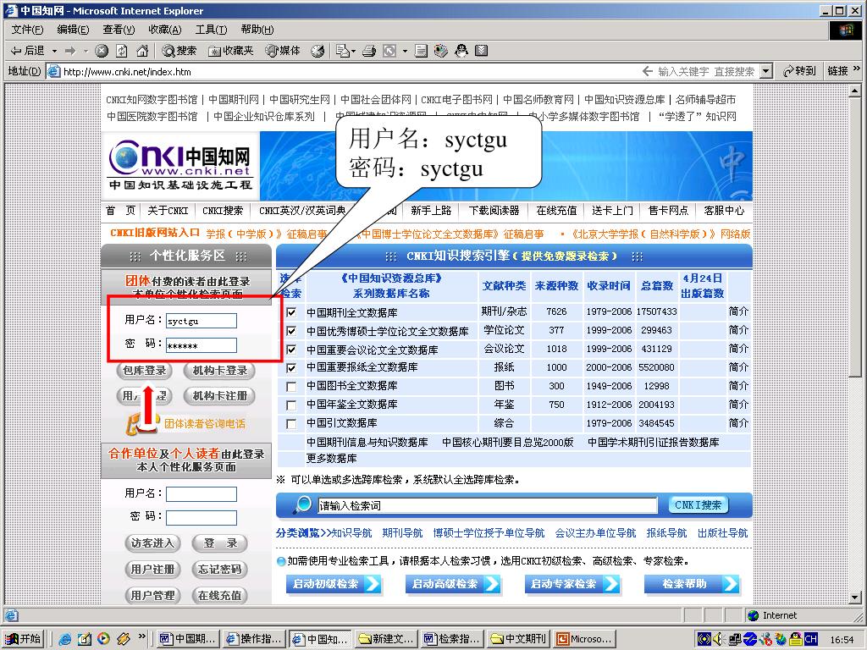
Task: Open Media (媒体) toolbar button
Action: coord(283,51)
